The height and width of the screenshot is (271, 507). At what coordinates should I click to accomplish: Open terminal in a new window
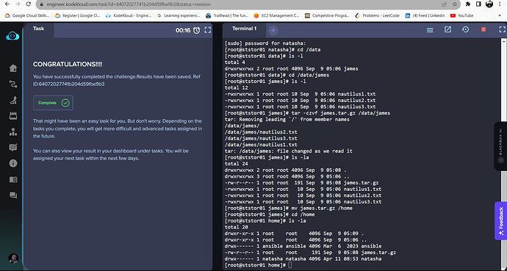pos(447,29)
